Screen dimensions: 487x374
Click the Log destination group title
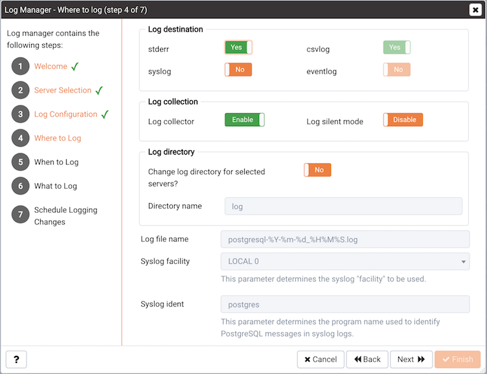point(176,29)
